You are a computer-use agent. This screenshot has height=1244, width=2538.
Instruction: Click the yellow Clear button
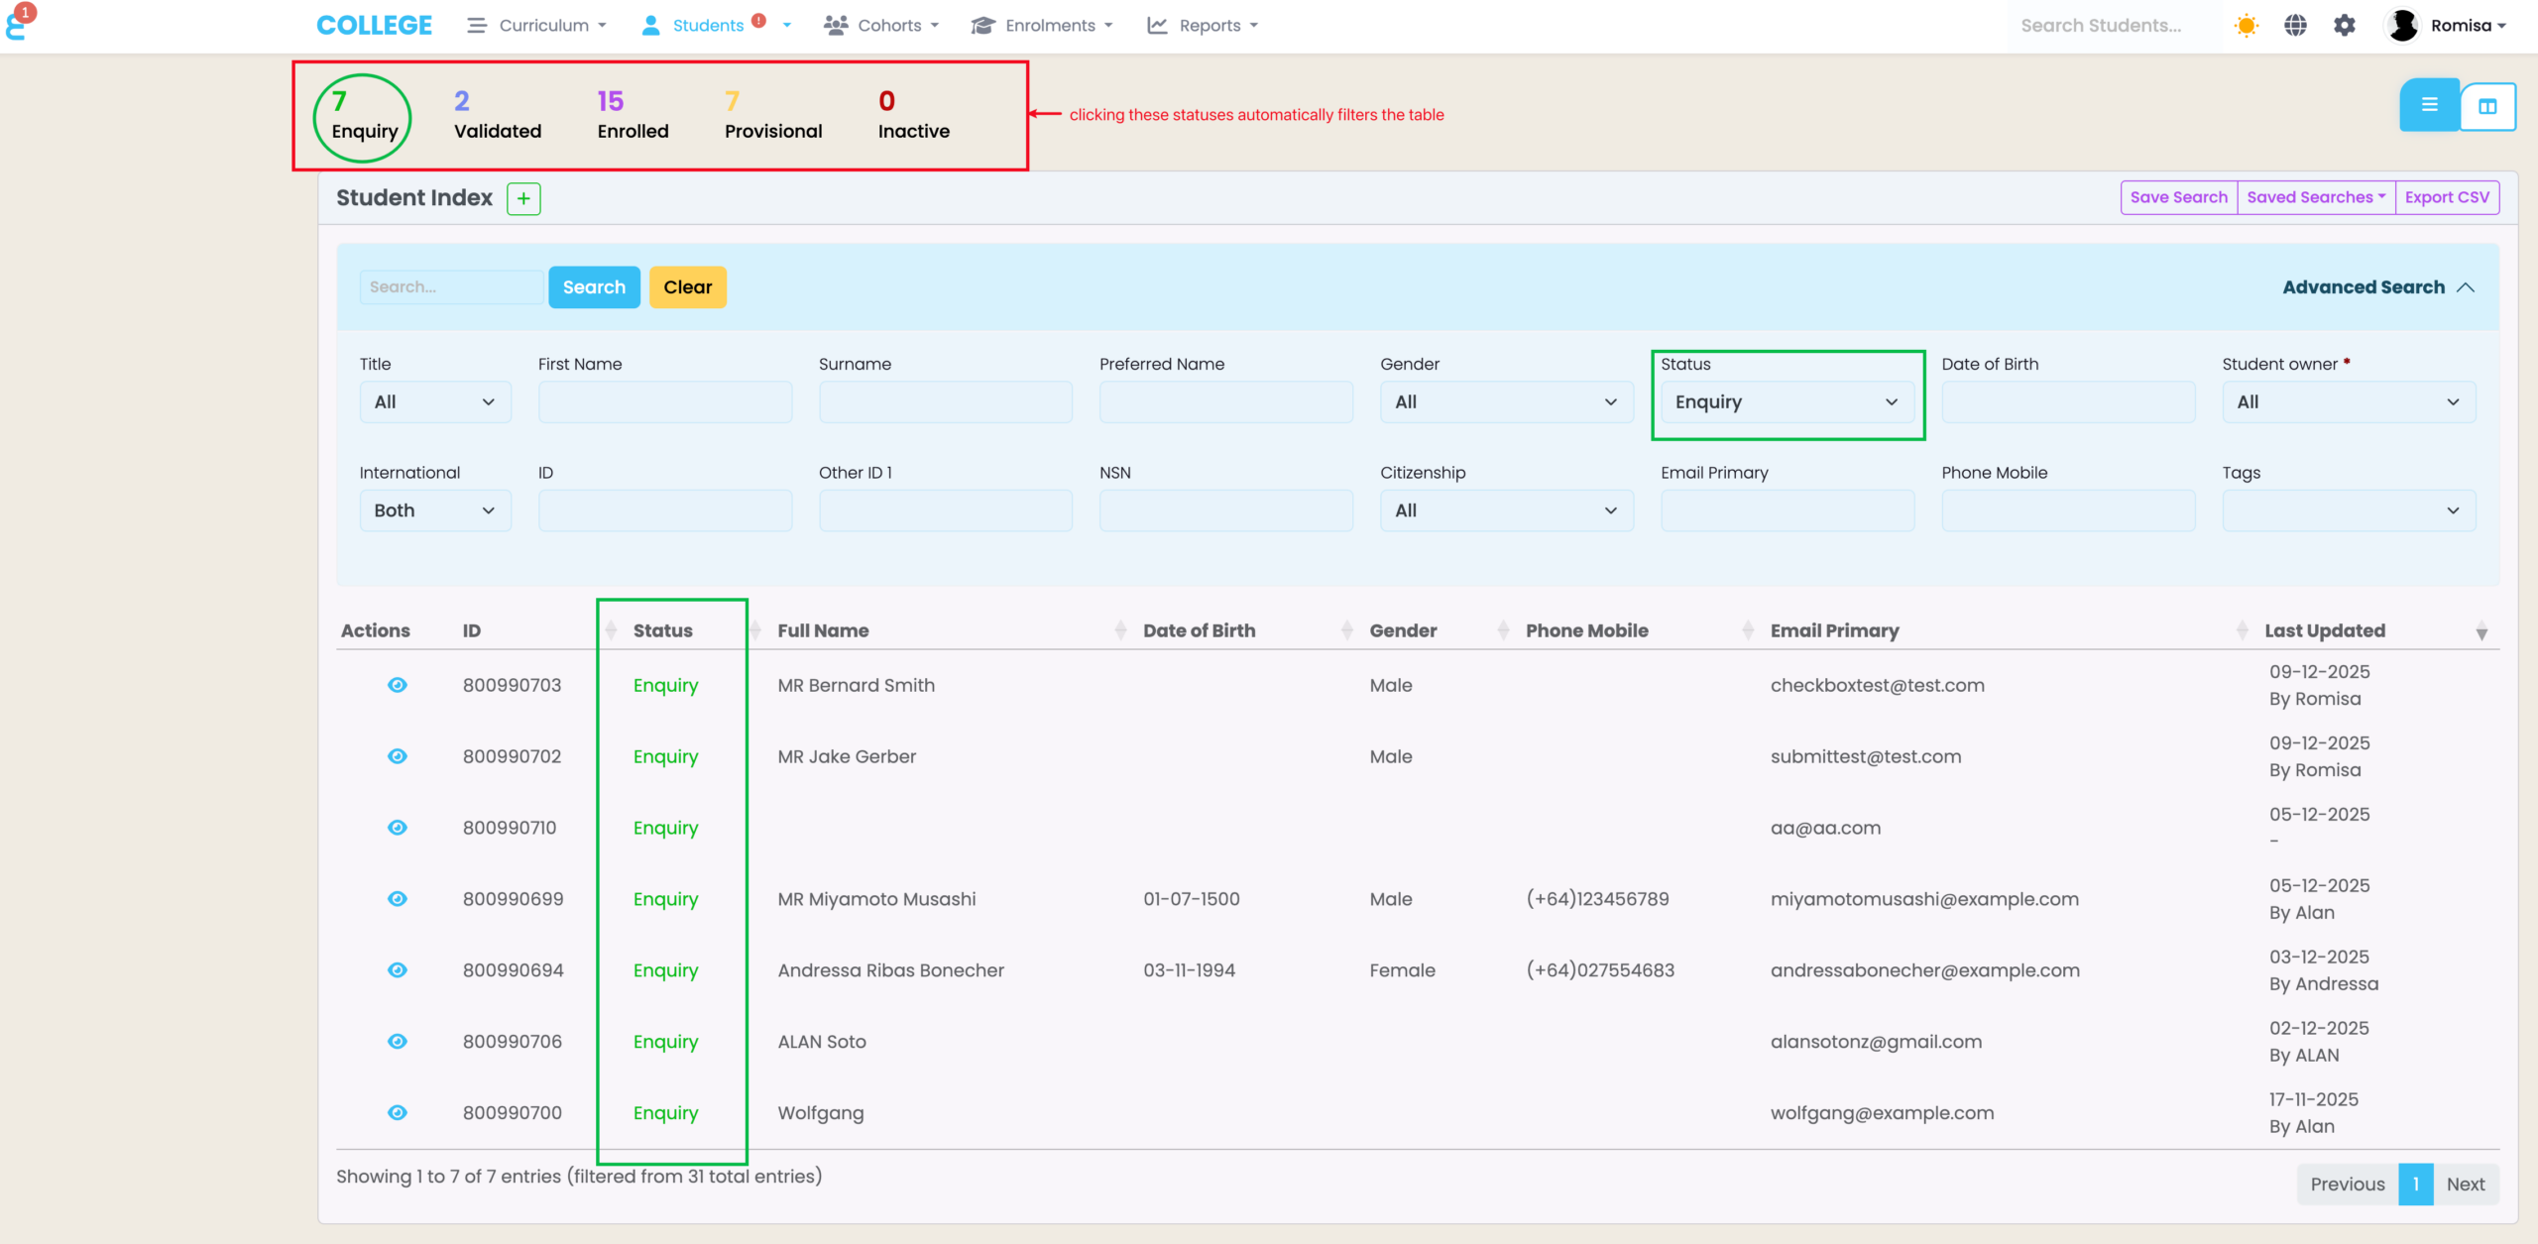pos(687,287)
